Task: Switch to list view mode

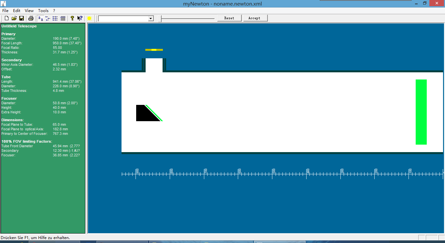Action: (55, 18)
